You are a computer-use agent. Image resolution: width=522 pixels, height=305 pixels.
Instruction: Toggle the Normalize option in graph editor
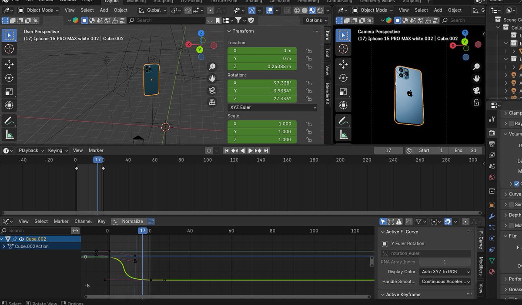128,221
